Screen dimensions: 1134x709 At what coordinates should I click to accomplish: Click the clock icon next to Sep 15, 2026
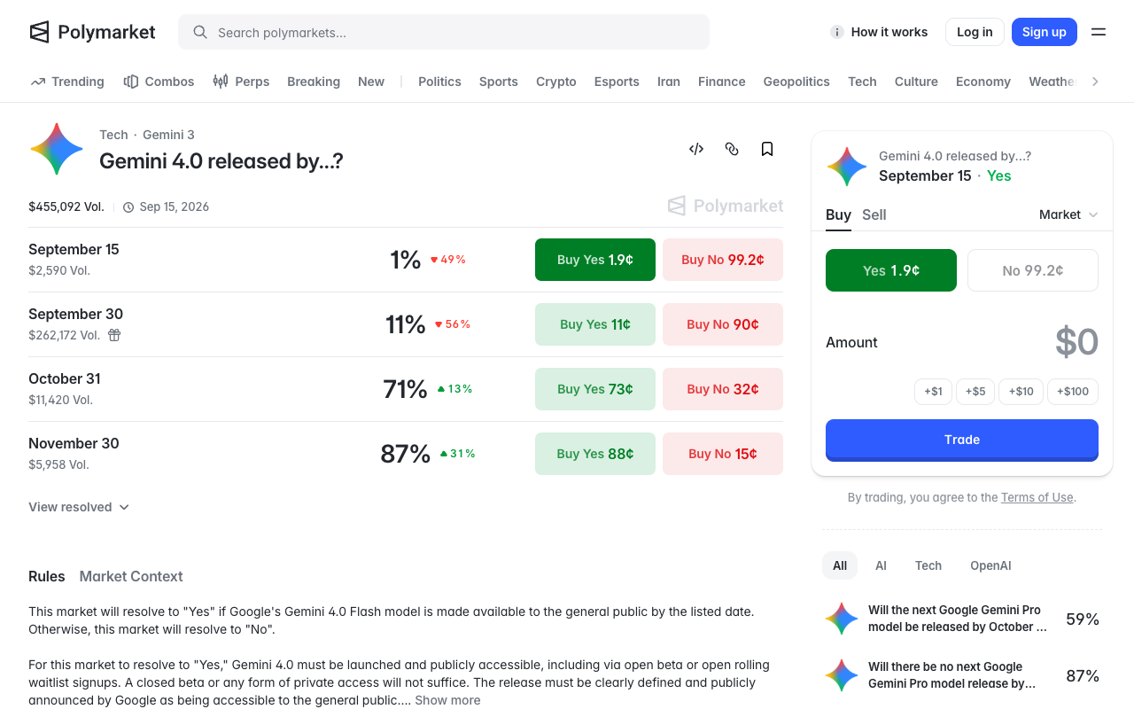[x=128, y=207]
